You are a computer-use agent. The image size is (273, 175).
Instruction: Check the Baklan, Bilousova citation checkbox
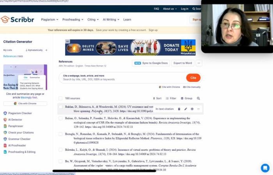click(60, 107)
